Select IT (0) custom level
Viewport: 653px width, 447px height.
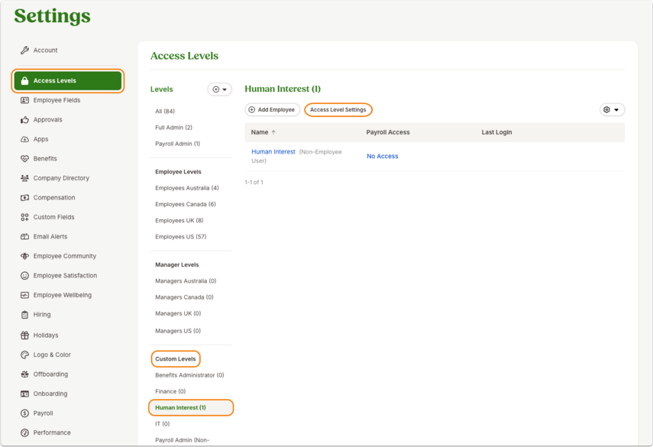point(163,424)
